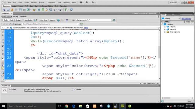195x109 pixels.
Task: Select the db.php related file
Action: [16, 17]
